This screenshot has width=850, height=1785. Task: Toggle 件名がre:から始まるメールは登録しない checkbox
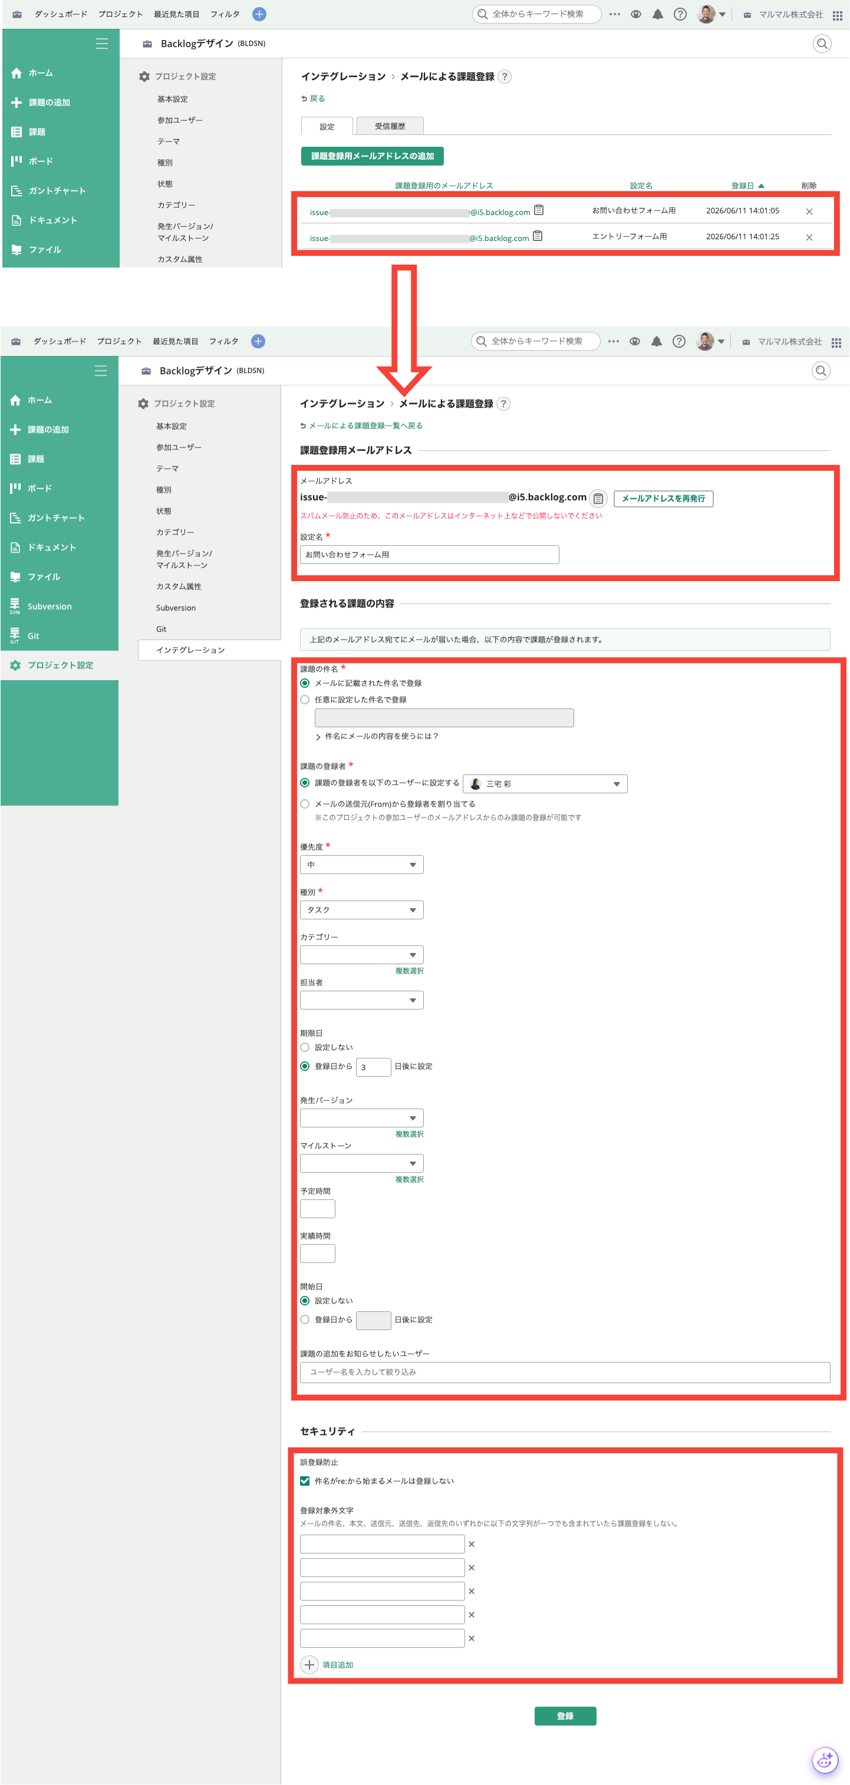pos(305,1481)
